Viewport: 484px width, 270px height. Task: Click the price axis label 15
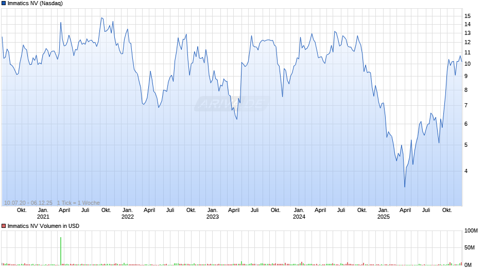point(468,16)
